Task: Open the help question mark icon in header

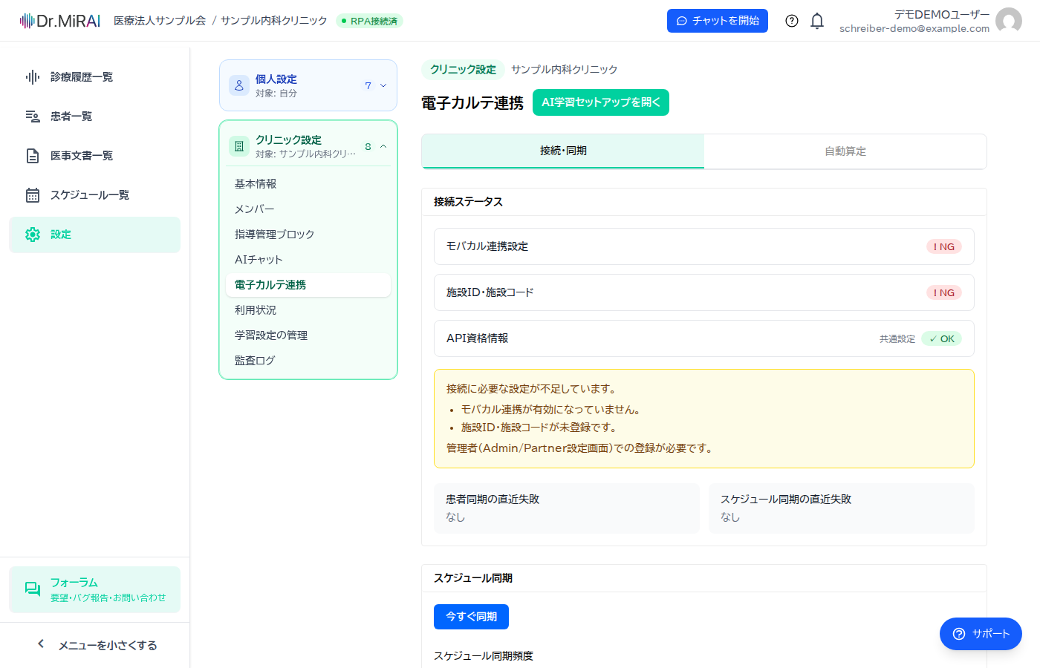Action: pyautogui.click(x=792, y=21)
